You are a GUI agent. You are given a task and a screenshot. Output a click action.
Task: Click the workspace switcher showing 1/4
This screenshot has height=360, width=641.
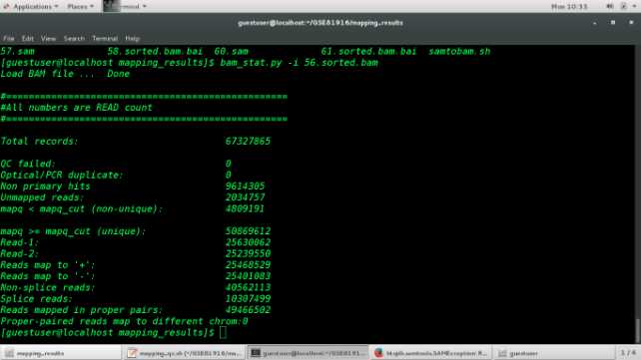pos(628,353)
